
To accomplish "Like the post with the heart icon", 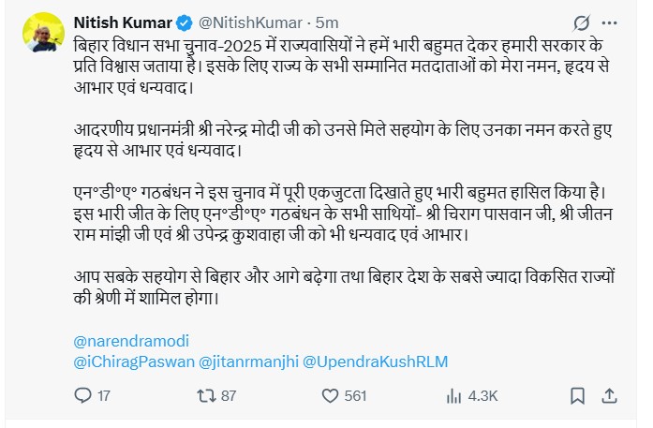I will pos(328,395).
